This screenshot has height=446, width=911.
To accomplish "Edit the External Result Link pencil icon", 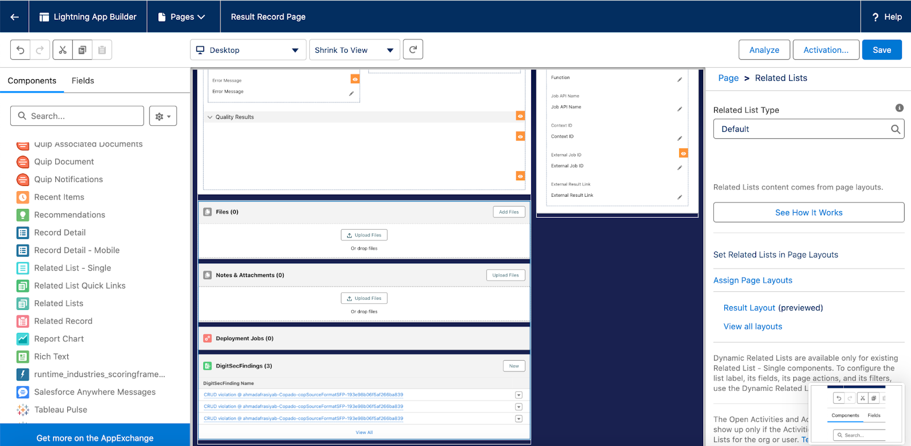I will [x=679, y=197].
